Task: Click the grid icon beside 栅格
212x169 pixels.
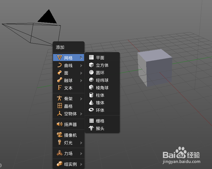Action: (91, 120)
